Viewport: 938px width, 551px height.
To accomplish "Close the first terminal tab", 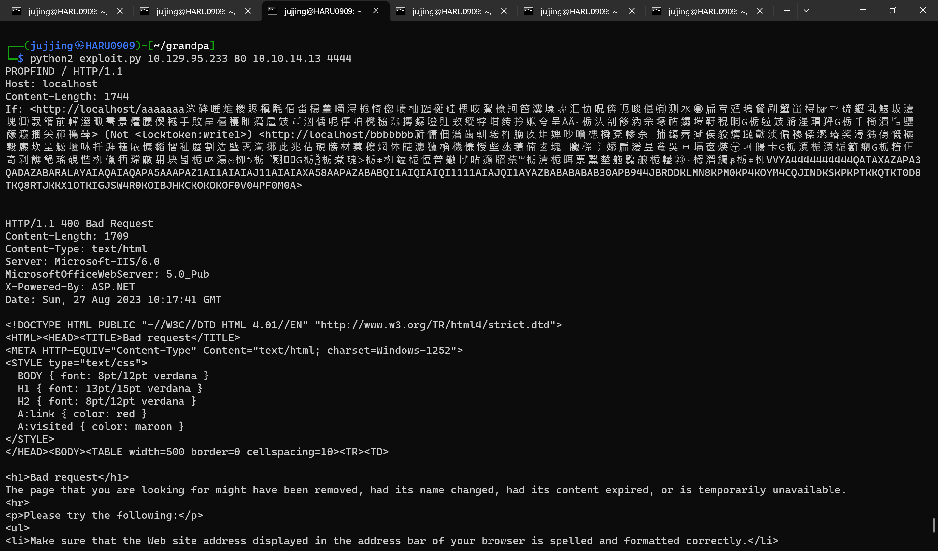I will click(x=120, y=11).
